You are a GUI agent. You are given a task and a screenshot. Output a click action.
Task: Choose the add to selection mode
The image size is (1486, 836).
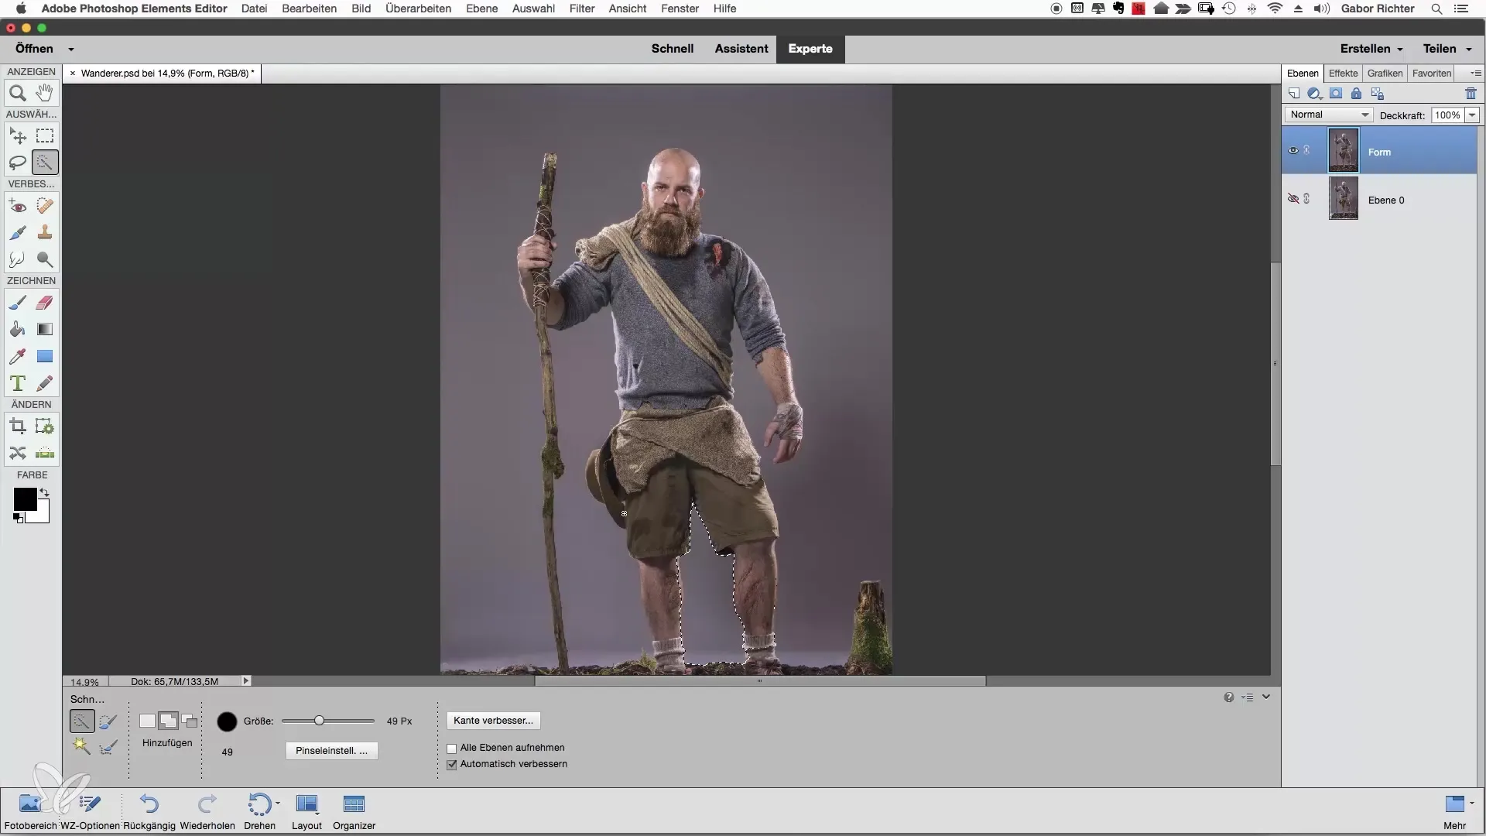pos(168,721)
